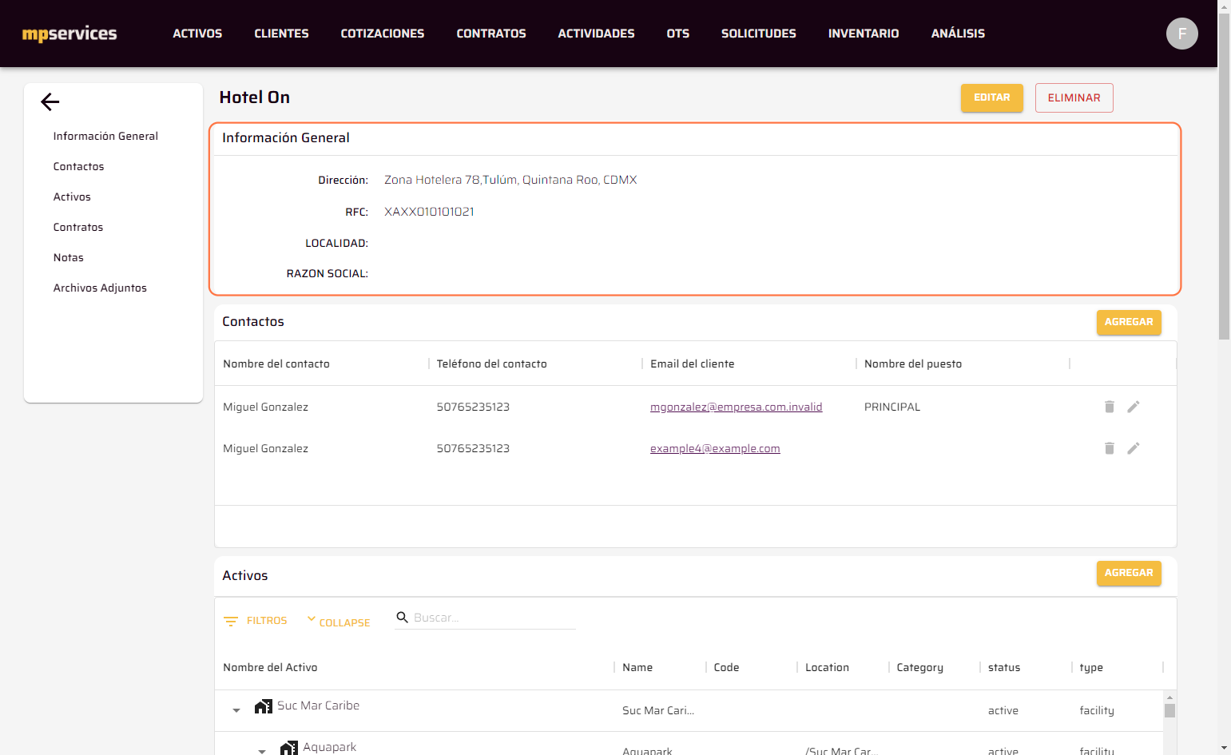
Task: Delete the mgonzalez@empresa.com.invalid contact via trash icon
Action: coord(1109,407)
